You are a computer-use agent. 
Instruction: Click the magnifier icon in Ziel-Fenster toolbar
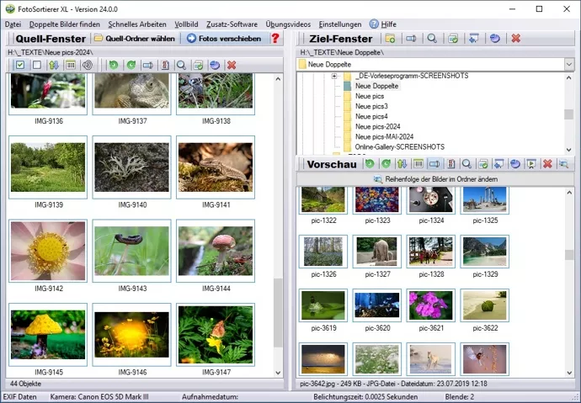[431, 39]
